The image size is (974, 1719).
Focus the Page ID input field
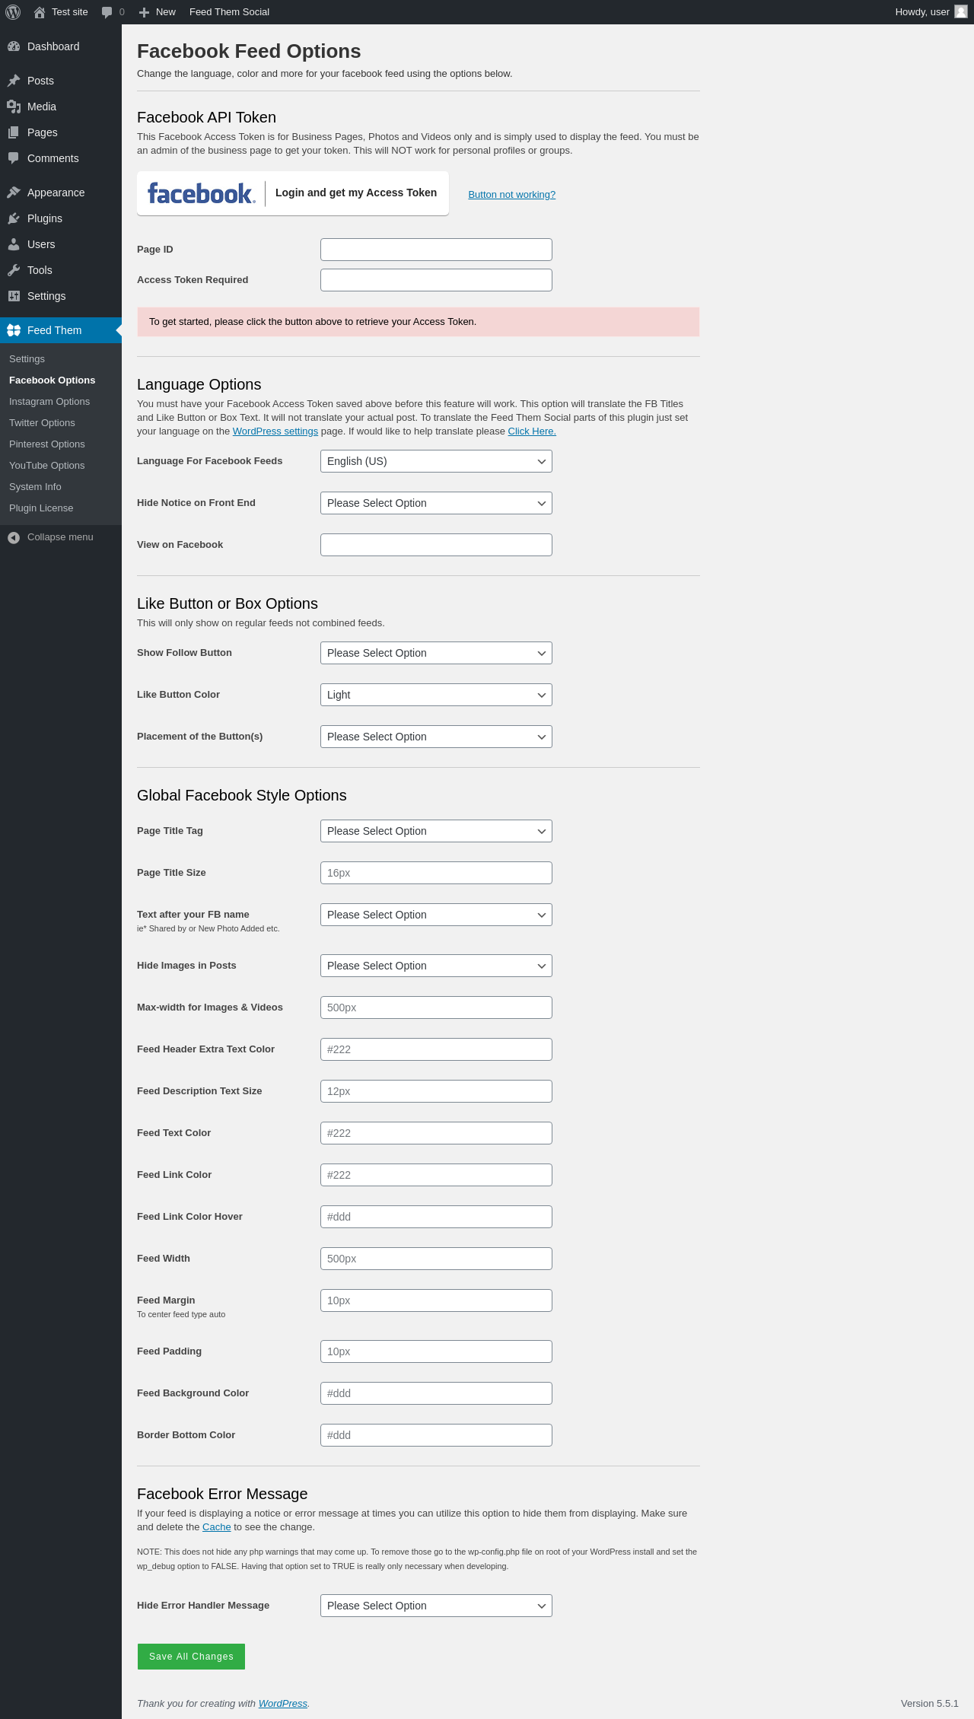pyautogui.click(x=436, y=250)
